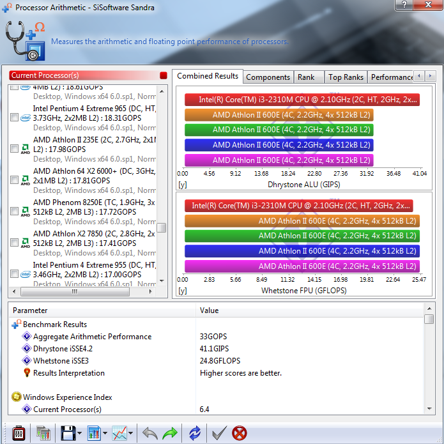Click the tab strip right scroll arrow
The width and height of the screenshot is (444, 444).
[430, 76]
